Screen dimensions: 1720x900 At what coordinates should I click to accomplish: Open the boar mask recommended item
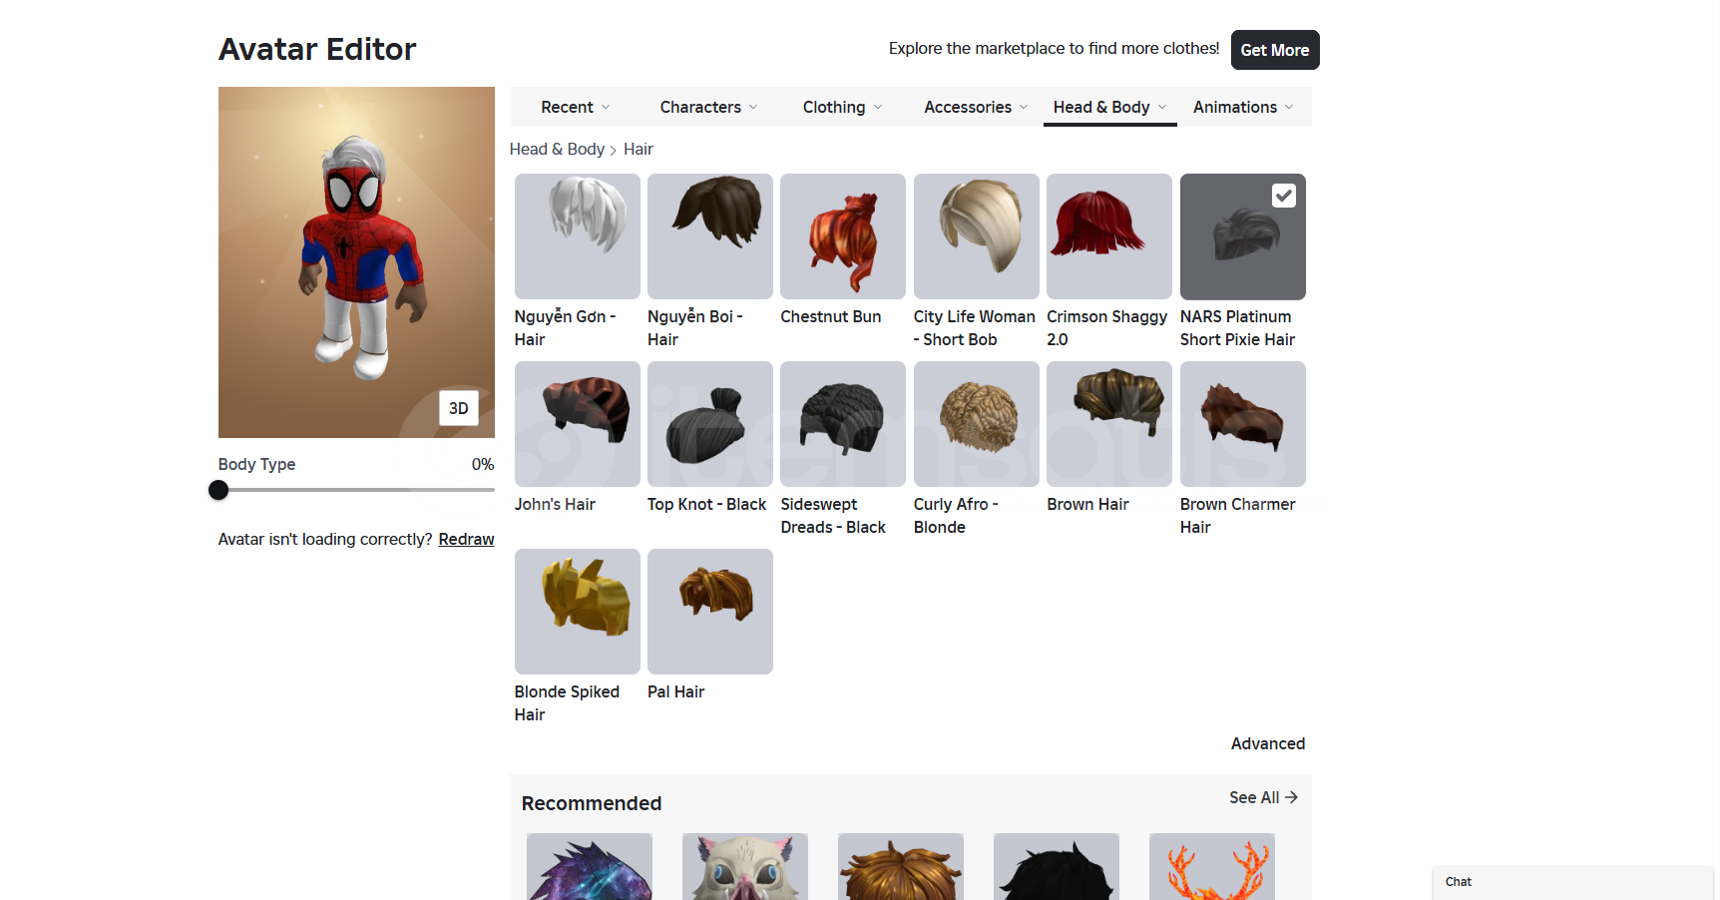tap(745, 867)
